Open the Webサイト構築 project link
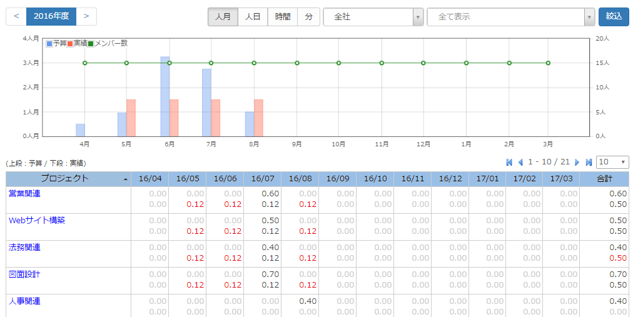 coord(37,221)
